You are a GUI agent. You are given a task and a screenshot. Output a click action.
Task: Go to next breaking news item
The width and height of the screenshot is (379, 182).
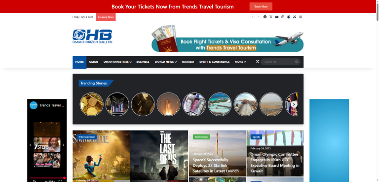pos(258,17)
